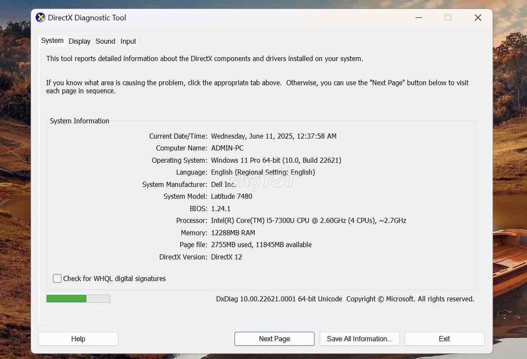Screen dimensions: 527x359
Task: Enable Check for WHQL digital signatures
Action: 57,279
